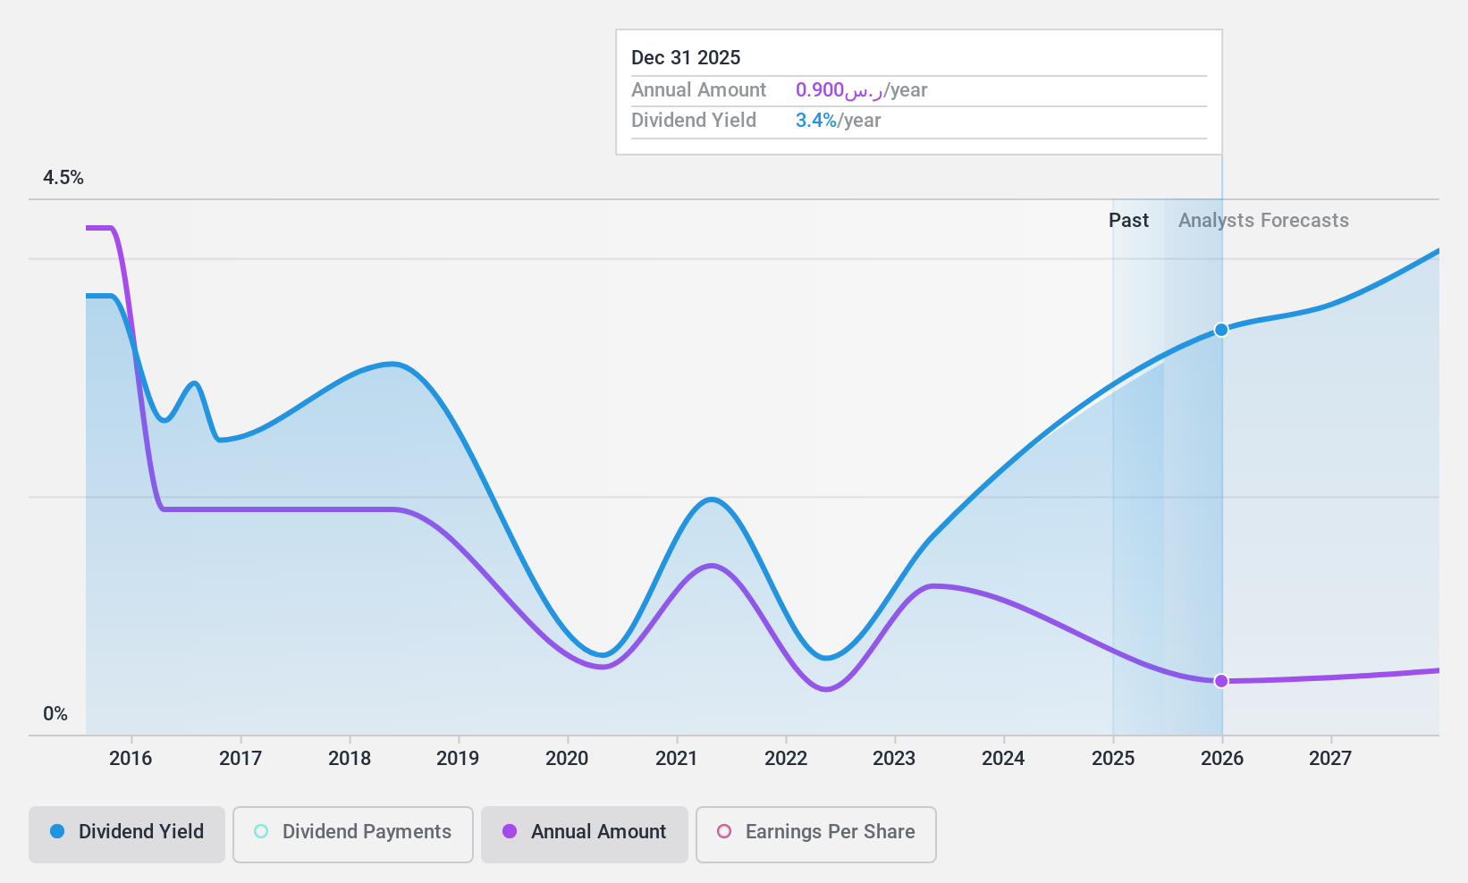Click the 2018 x-axis label
Image resolution: width=1468 pixels, height=883 pixels.
pos(350,759)
